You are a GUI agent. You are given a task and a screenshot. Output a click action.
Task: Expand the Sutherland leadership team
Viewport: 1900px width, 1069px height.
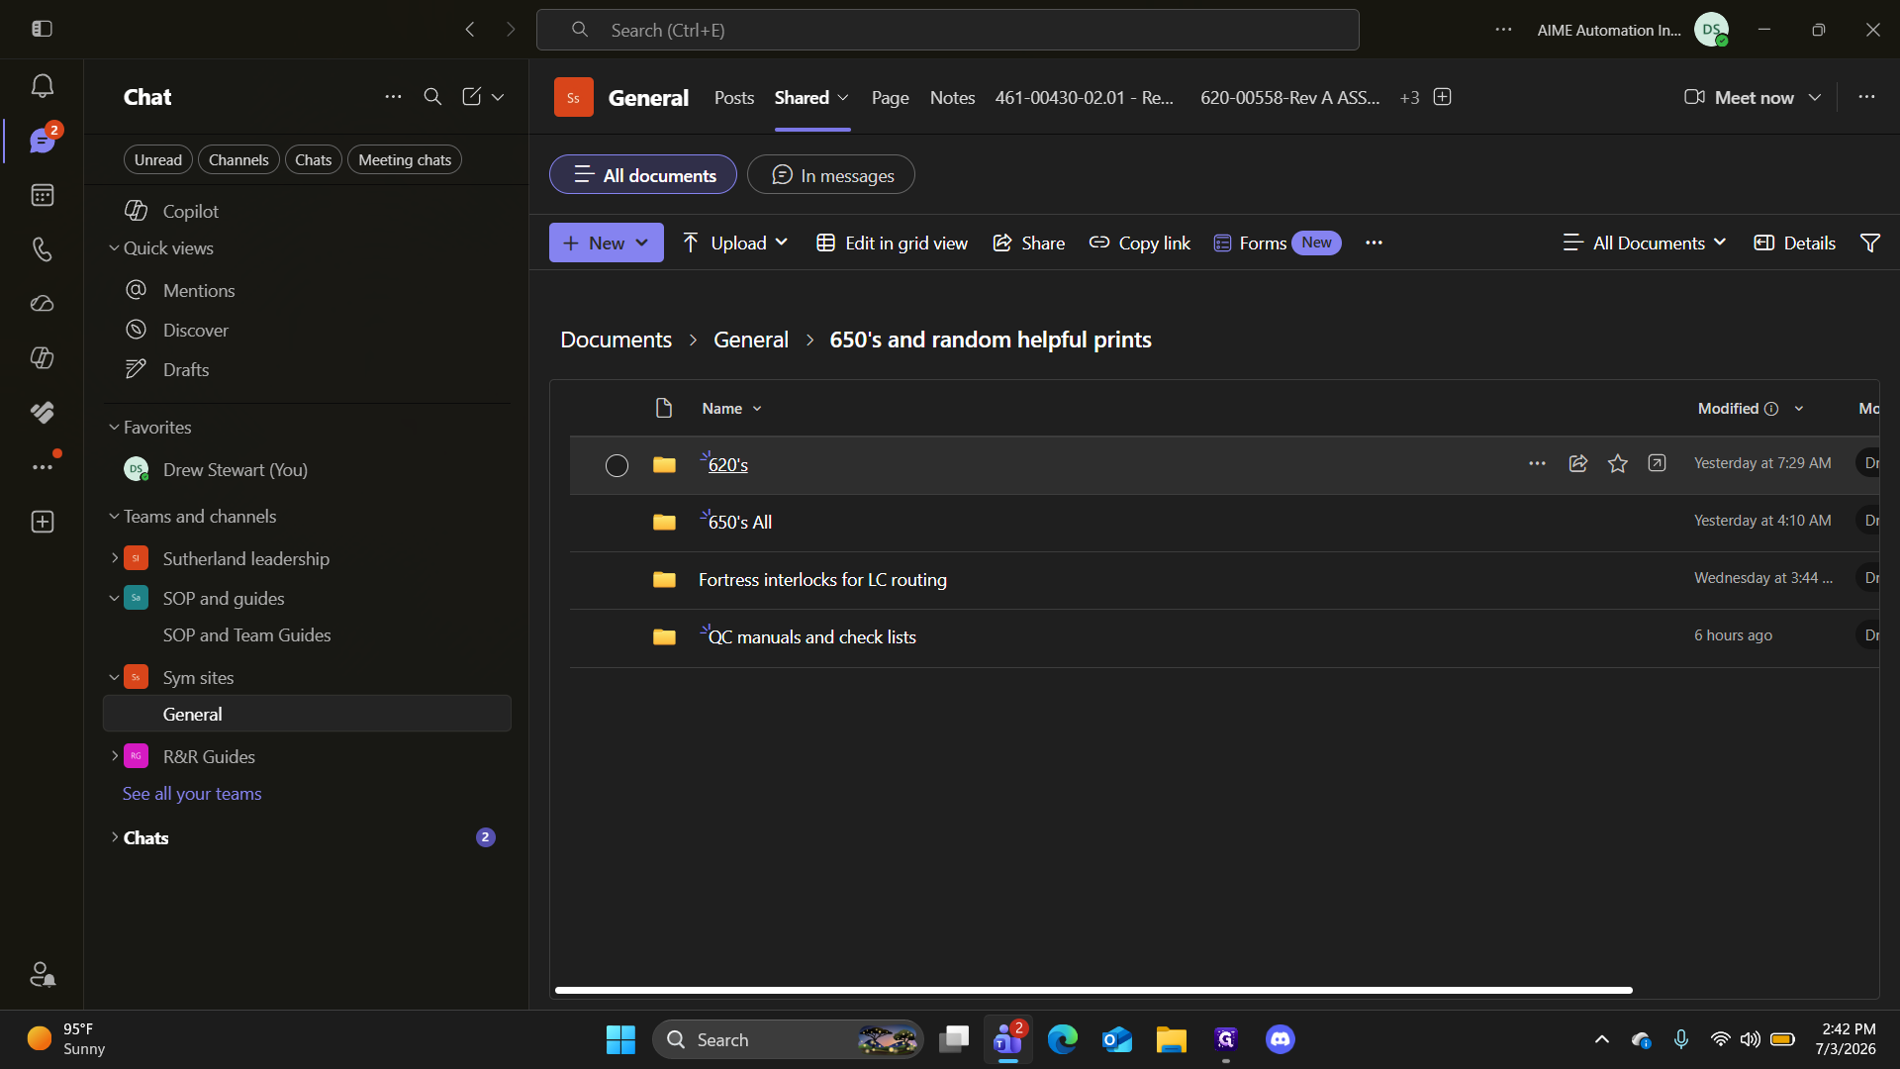coord(115,558)
